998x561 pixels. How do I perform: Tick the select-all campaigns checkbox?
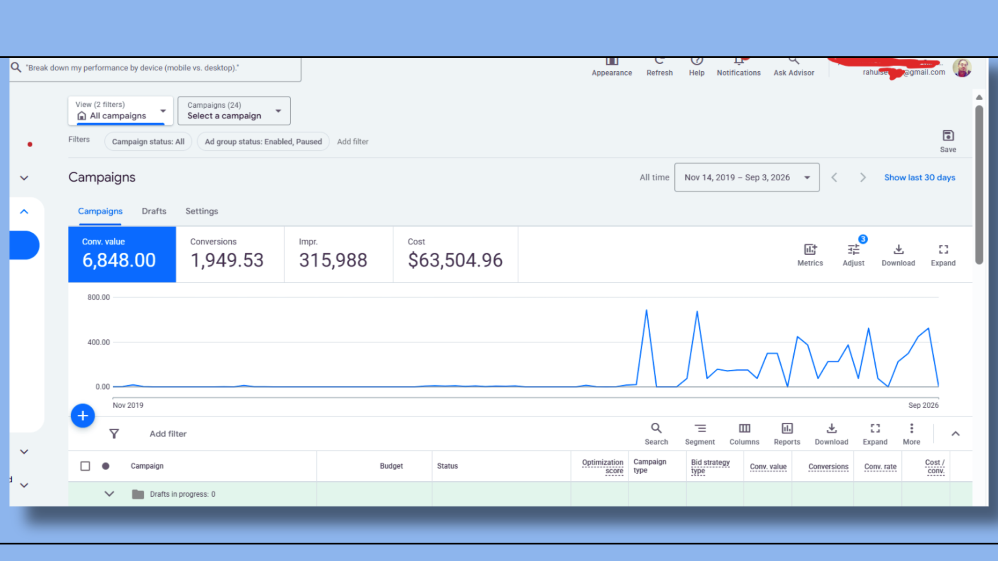click(85, 466)
